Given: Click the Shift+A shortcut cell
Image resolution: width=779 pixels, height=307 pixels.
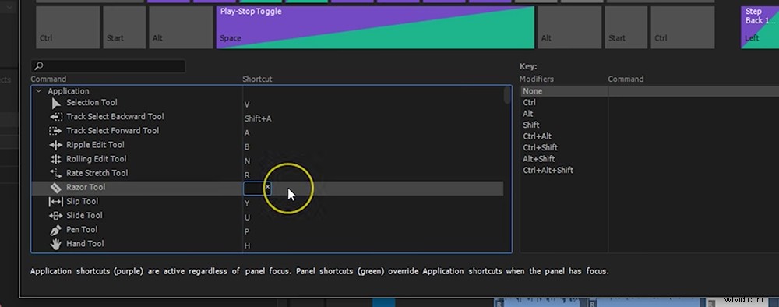Looking at the screenshot, I should point(258,119).
